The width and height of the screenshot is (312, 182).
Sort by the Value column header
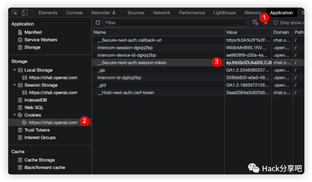click(x=248, y=32)
